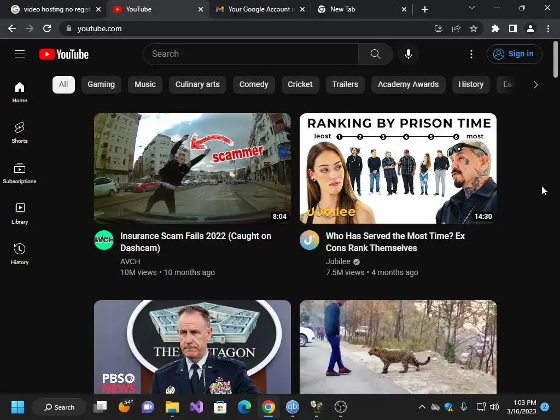The height and width of the screenshot is (420, 560).
Task: Open Chrome extensions puzzle icon
Action: (x=495, y=28)
